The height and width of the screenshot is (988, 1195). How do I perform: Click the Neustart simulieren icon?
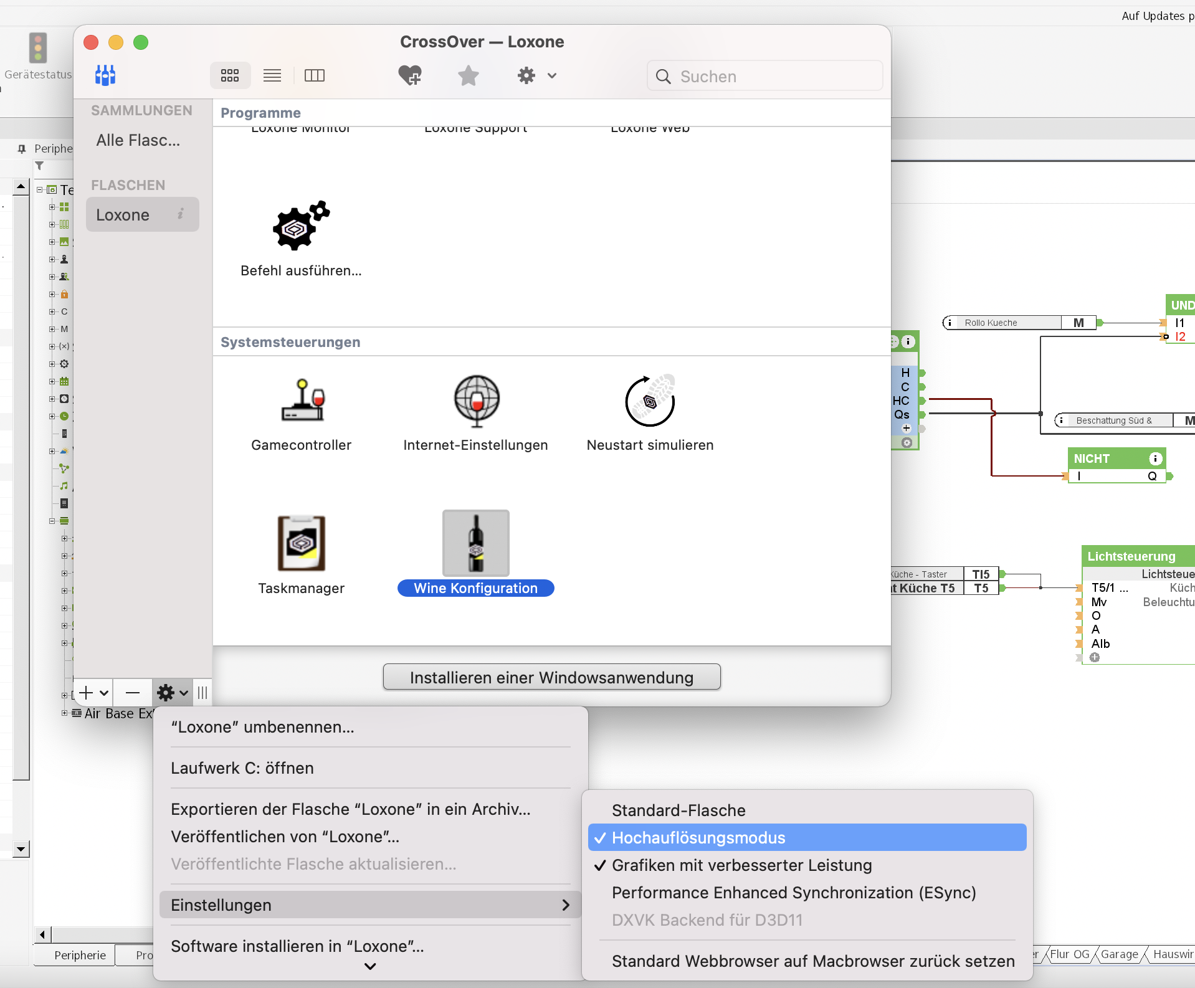pos(650,401)
